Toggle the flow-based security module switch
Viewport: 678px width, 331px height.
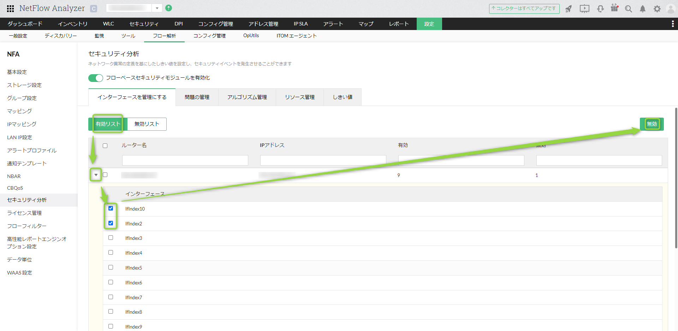[x=95, y=78]
